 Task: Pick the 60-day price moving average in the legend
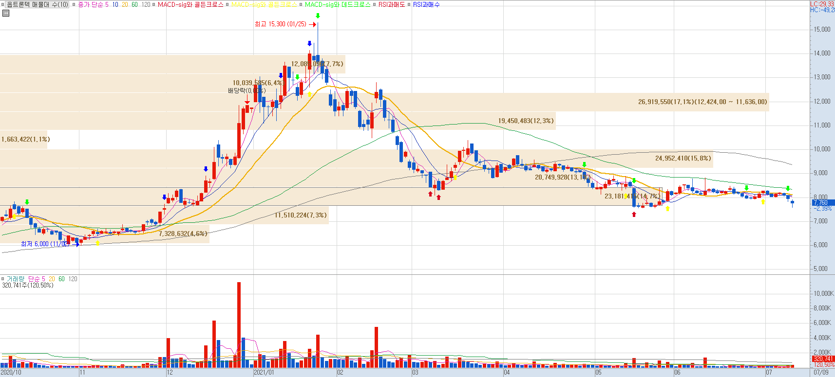pyautogui.click(x=134, y=4)
